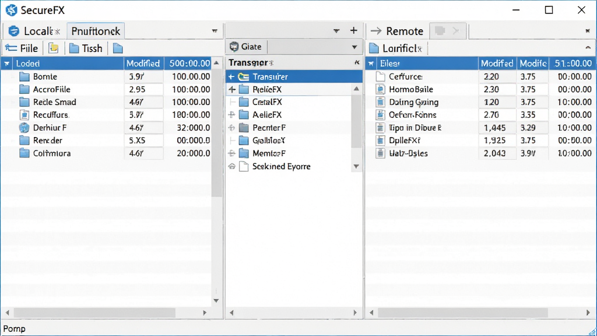Click the Pomp status bar text
Viewport: 597px width, 336px height.
click(15, 329)
